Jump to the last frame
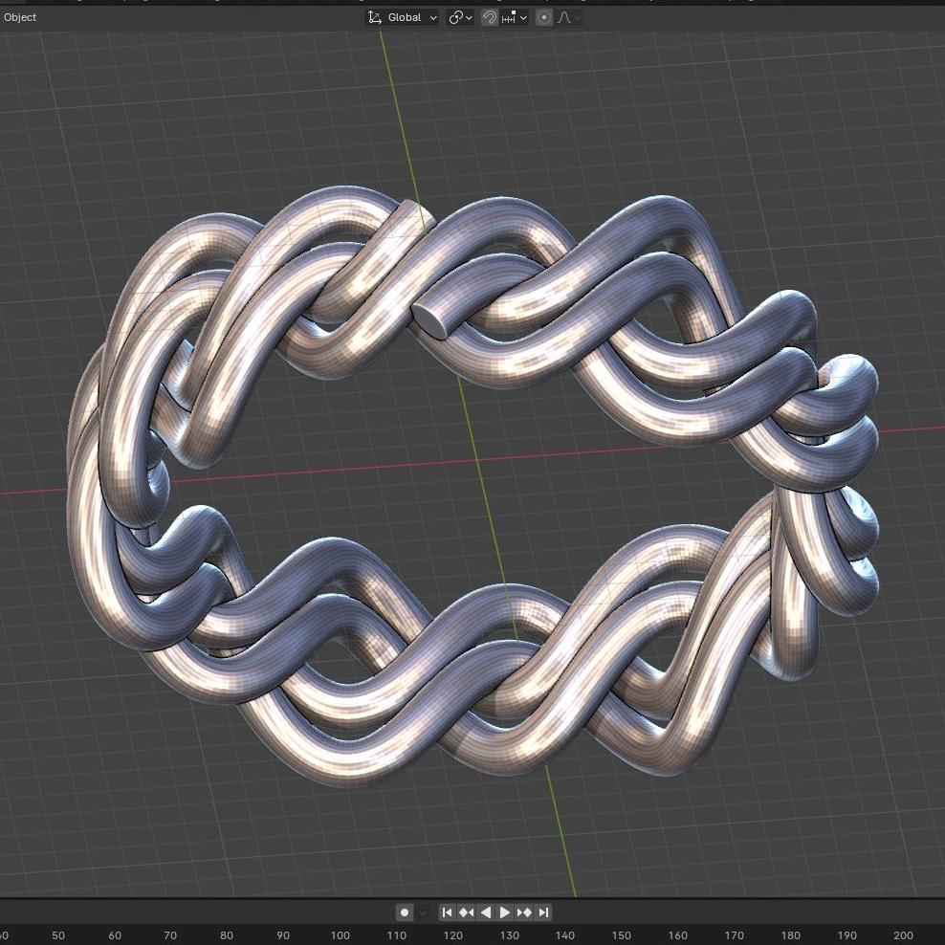Image resolution: width=945 pixels, height=945 pixels. click(543, 912)
